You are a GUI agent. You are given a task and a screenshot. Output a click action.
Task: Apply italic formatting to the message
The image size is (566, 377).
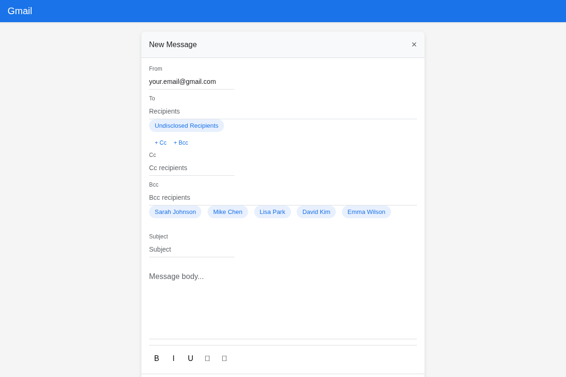point(173,358)
